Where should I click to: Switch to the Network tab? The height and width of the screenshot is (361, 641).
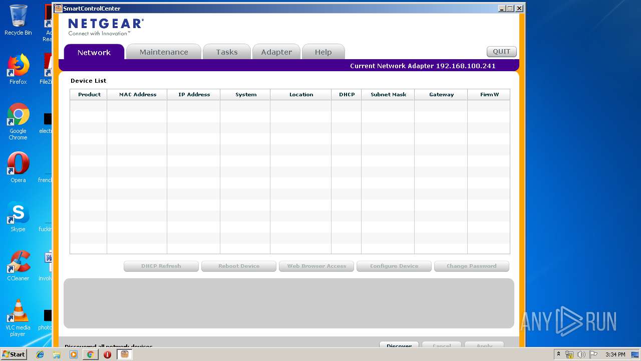click(x=94, y=52)
